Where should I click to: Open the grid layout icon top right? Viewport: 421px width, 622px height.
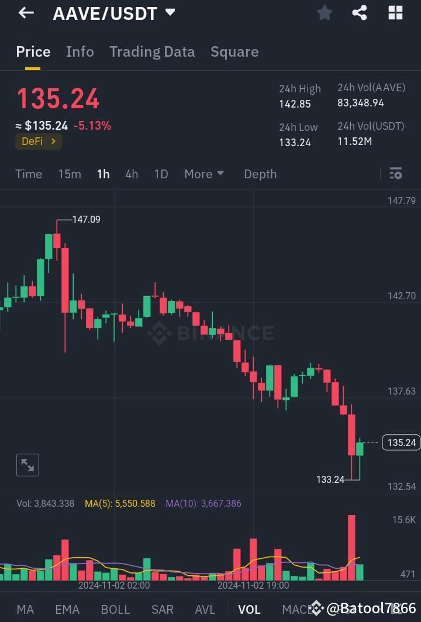pos(395,12)
